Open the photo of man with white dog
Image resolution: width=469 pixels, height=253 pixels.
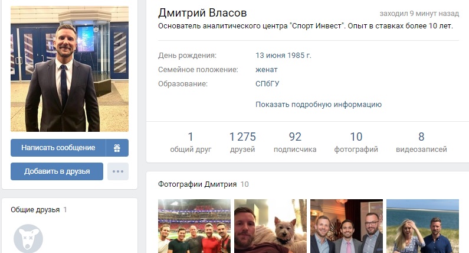tap(270, 226)
